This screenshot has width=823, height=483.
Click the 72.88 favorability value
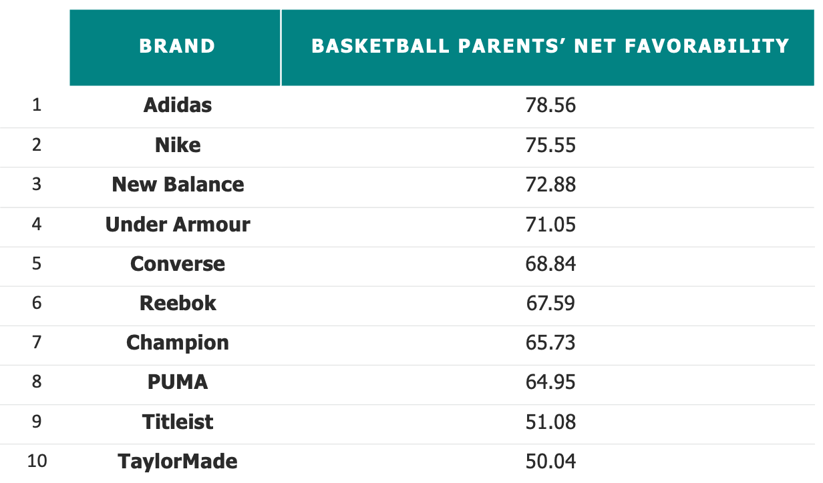[550, 185]
